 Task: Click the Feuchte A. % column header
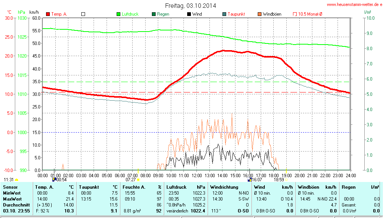(142, 187)
